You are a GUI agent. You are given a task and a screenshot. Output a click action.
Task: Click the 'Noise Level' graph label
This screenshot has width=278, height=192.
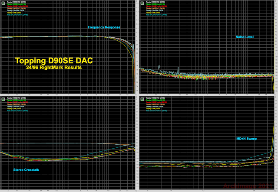(x=245, y=37)
